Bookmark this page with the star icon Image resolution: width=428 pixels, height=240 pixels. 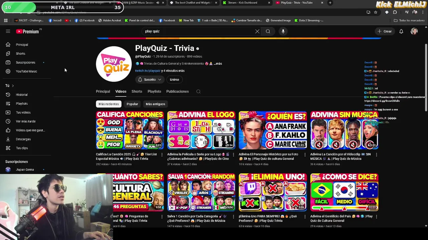click(376, 12)
